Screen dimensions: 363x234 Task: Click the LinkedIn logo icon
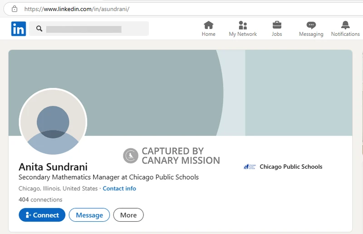[19, 29]
